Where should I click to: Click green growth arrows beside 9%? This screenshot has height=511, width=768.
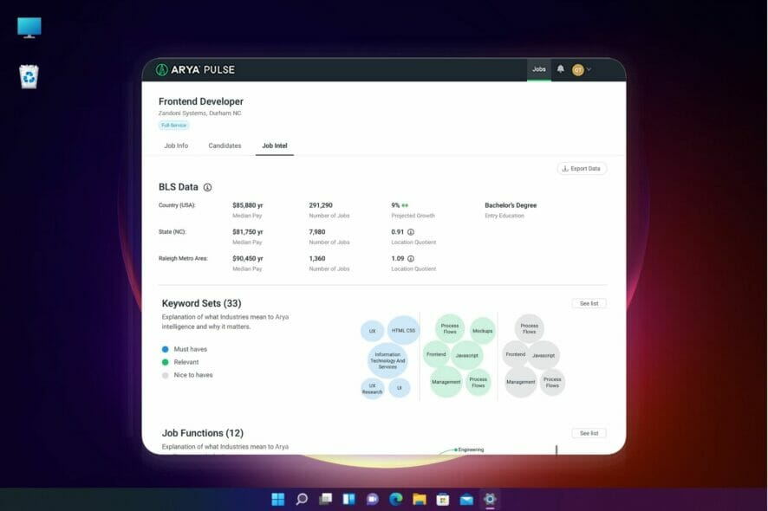[x=405, y=205]
